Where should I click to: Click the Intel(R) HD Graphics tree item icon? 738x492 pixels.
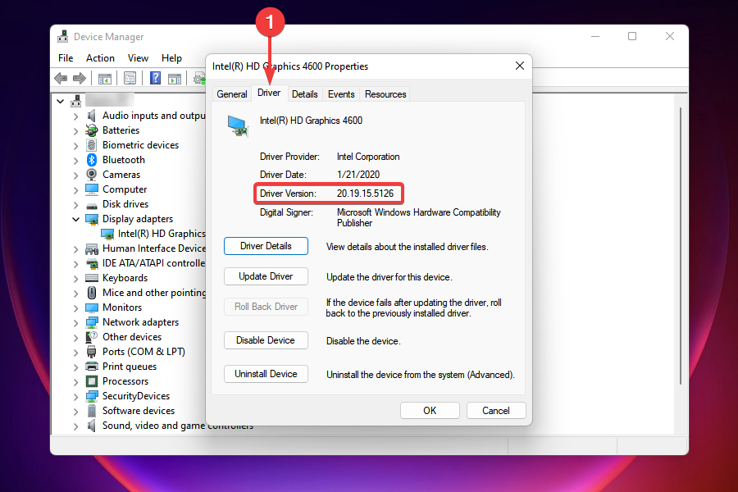tap(107, 234)
